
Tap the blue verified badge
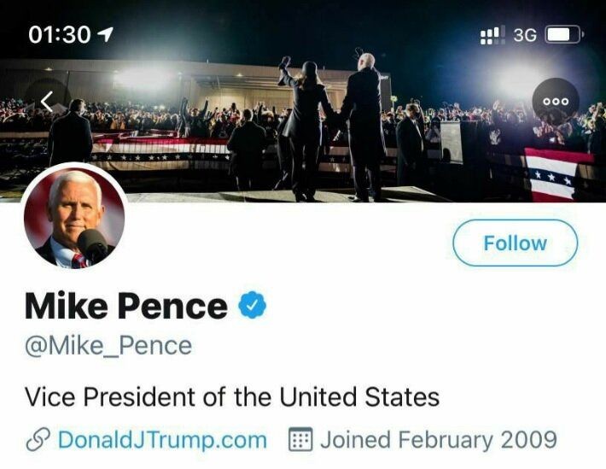click(251, 305)
